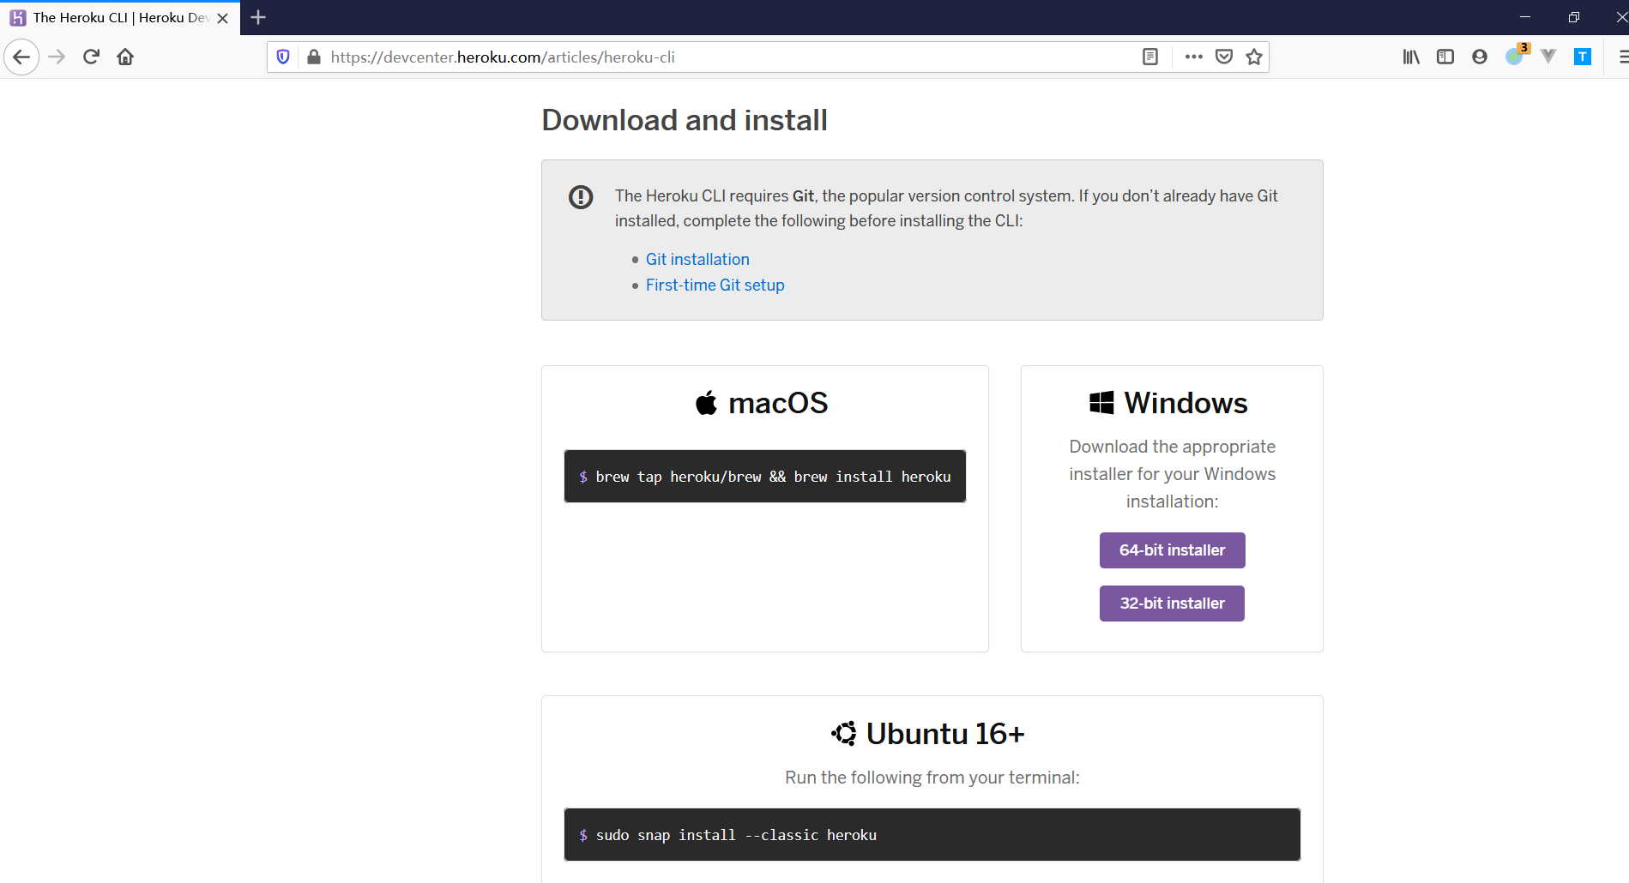Click the forward navigation arrow
Image resolution: width=1629 pixels, height=883 pixels.
point(57,57)
